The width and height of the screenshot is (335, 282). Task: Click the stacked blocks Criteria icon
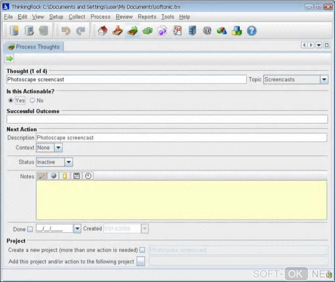coord(237,31)
